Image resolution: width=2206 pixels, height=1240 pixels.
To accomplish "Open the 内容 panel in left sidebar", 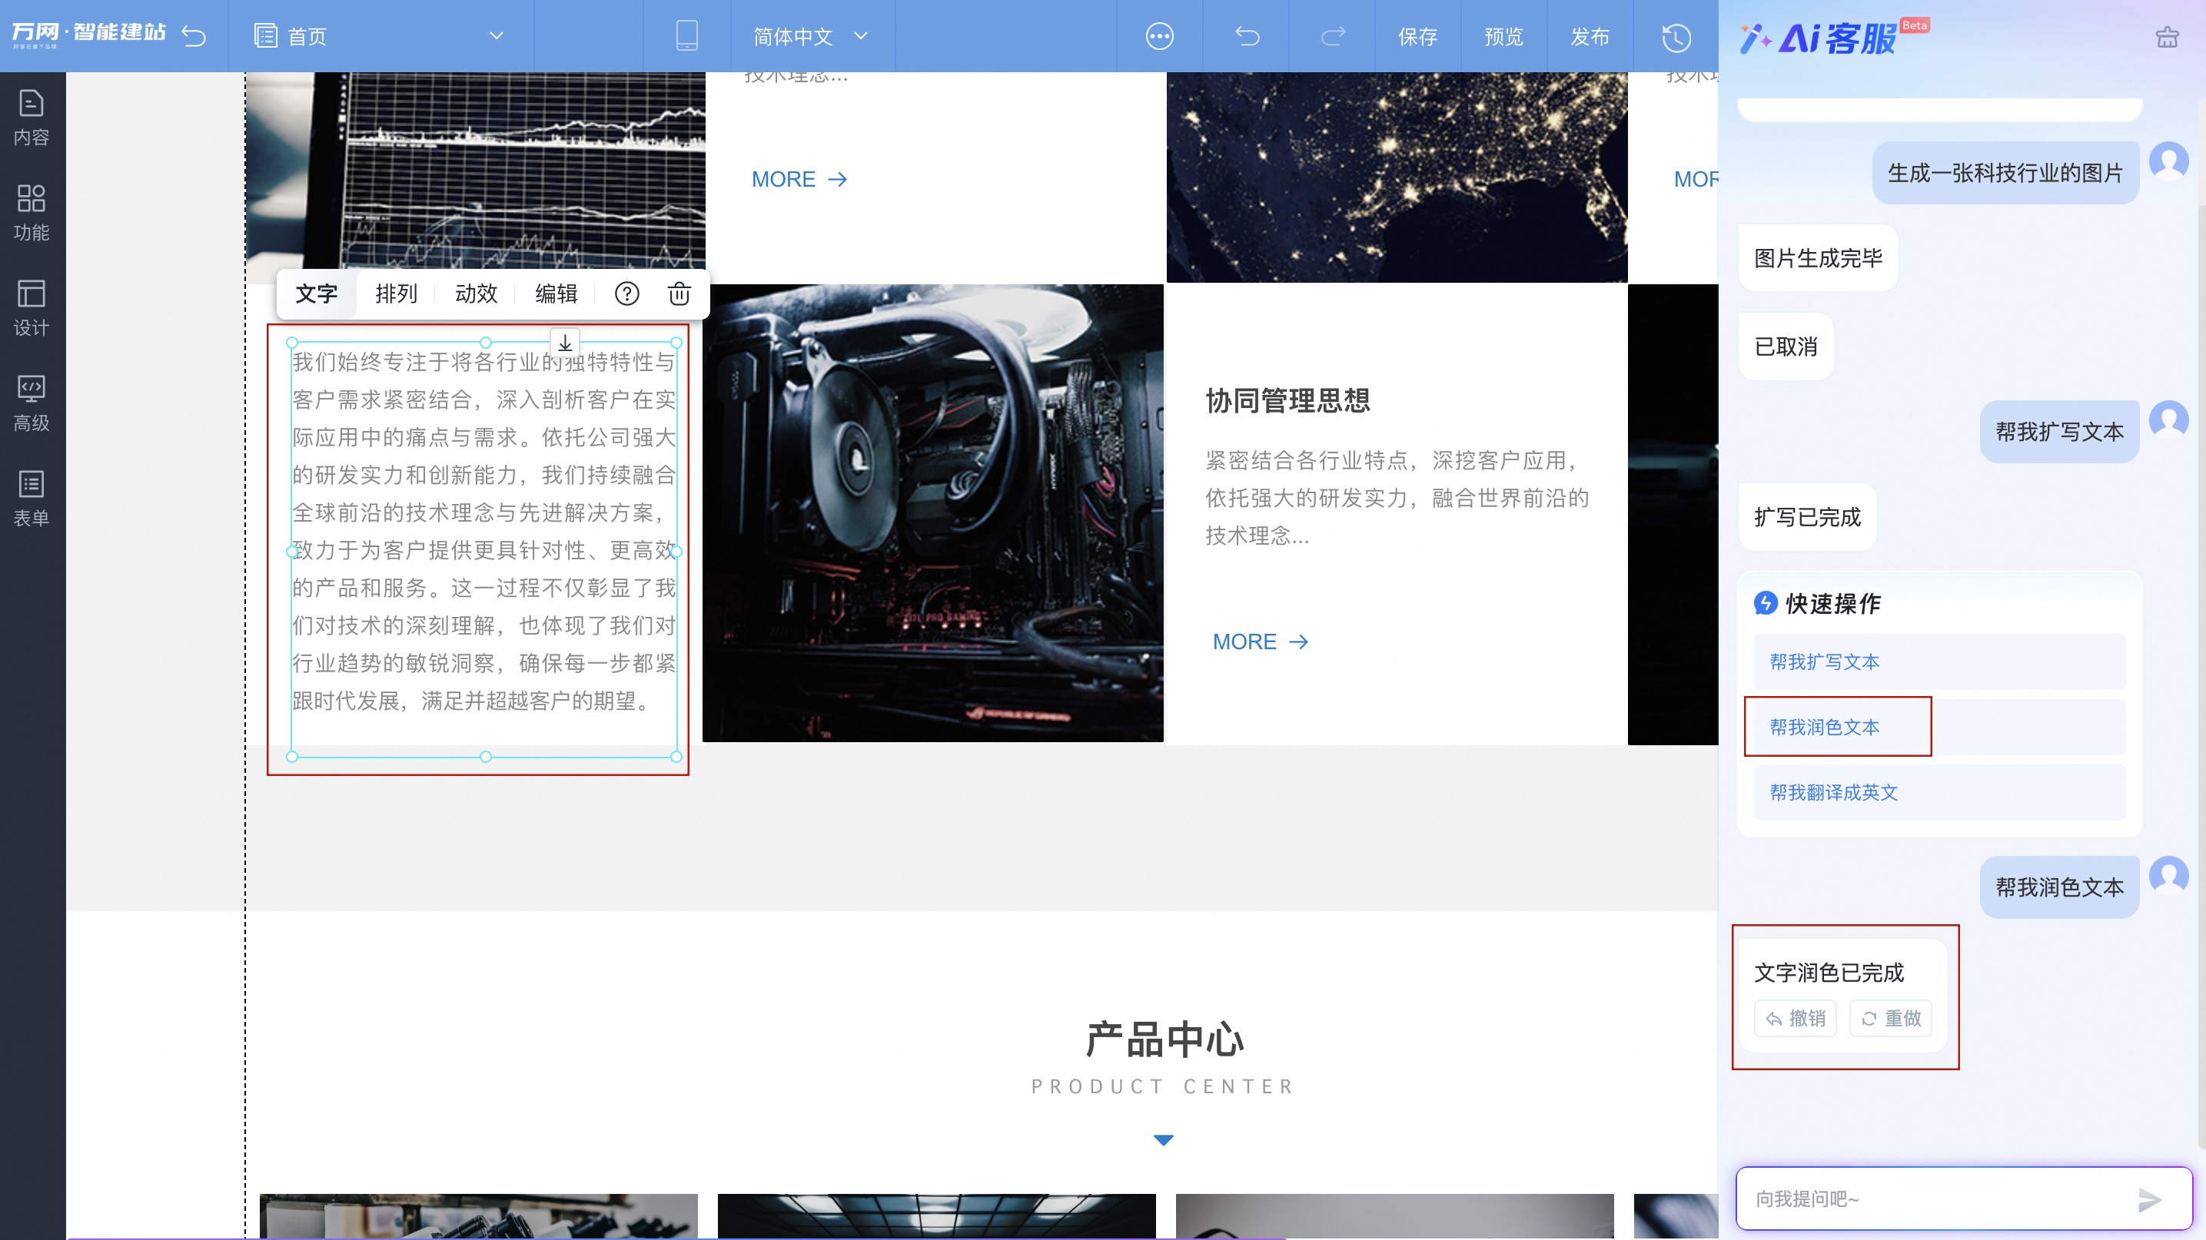I will (32, 115).
